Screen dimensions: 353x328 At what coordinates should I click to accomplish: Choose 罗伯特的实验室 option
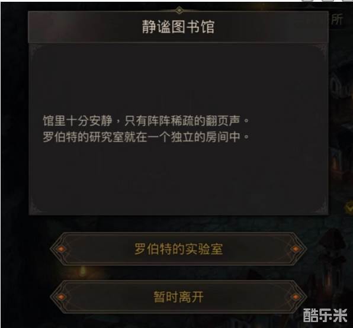coord(178,249)
